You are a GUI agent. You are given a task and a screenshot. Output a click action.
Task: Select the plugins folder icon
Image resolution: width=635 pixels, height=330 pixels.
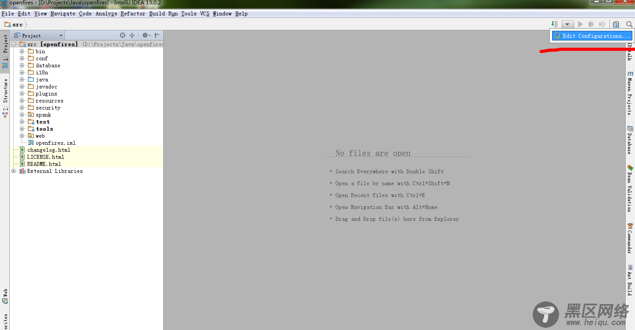[x=31, y=94]
